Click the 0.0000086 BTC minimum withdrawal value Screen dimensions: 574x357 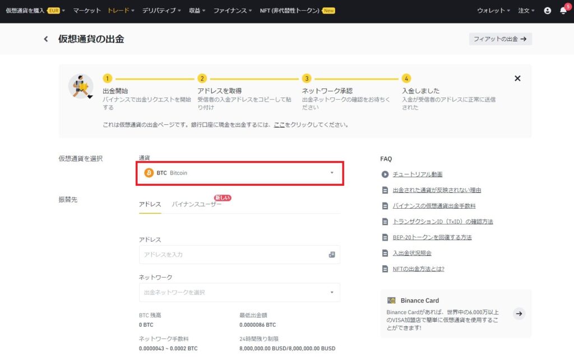(257, 325)
